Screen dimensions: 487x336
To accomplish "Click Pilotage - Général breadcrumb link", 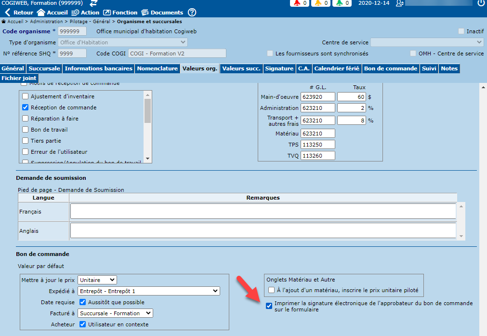I will 90,22.
